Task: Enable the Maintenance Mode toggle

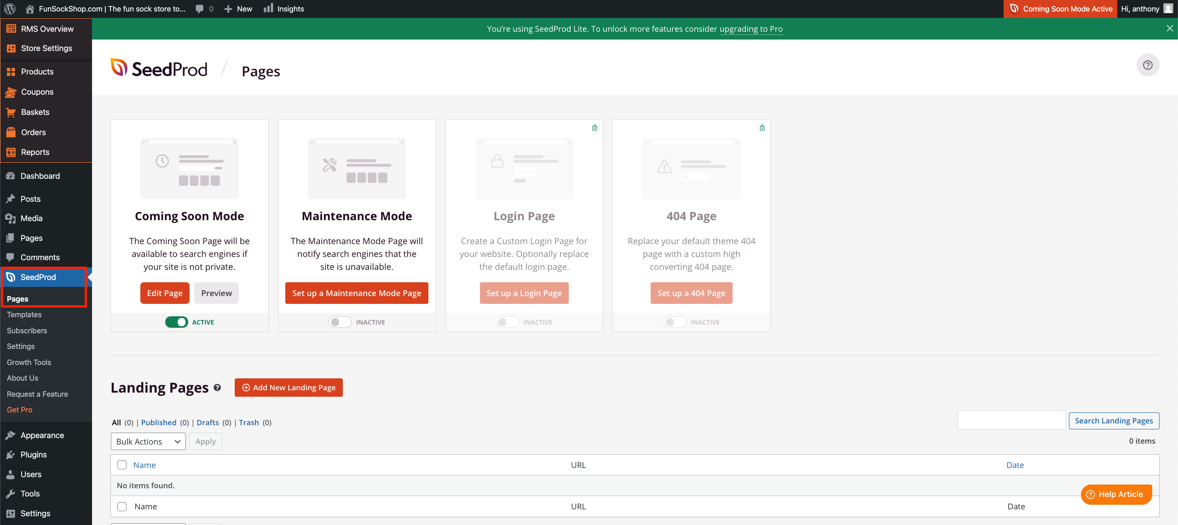Action: [x=340, y=322]
